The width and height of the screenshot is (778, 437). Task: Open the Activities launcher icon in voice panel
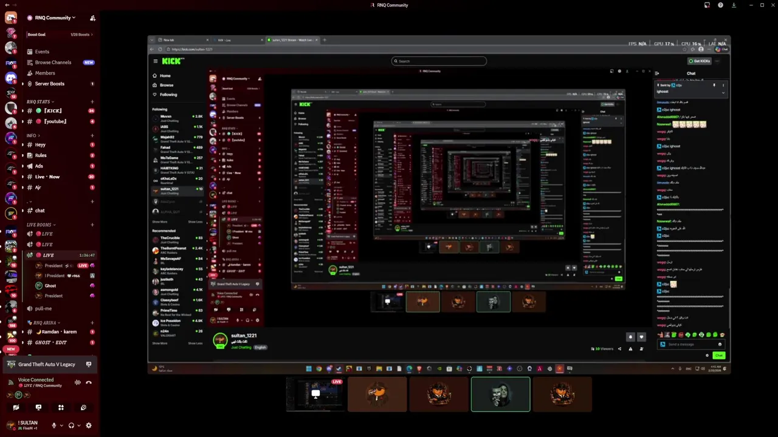61,407
